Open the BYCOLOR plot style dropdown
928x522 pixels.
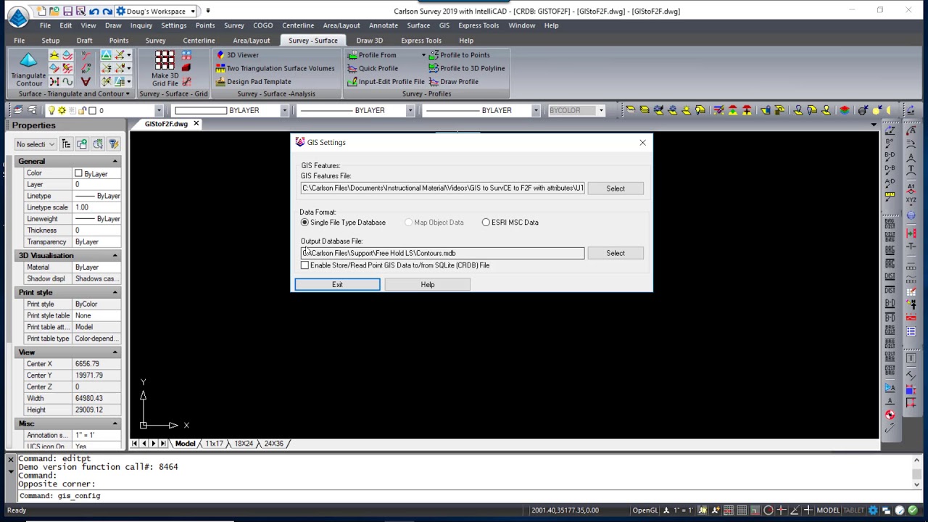point(601,110)
